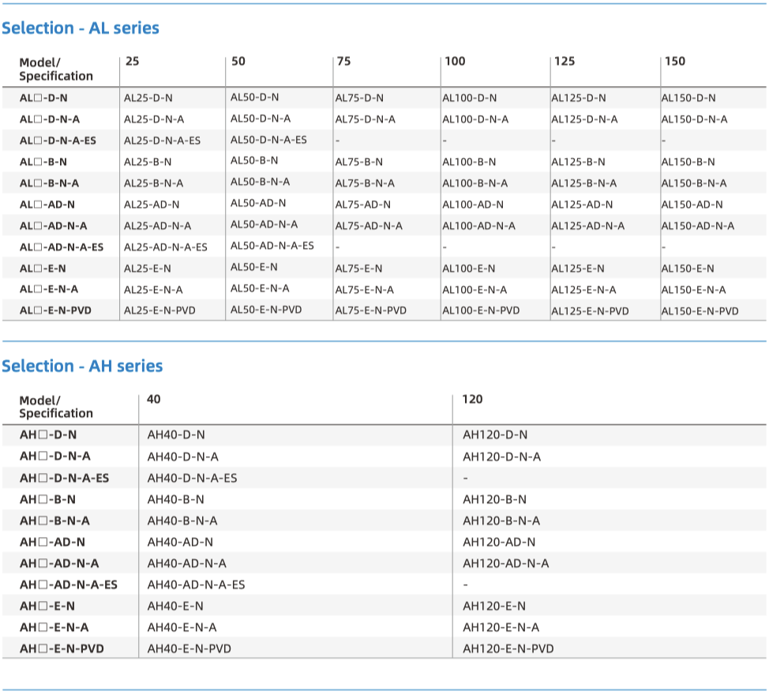Screen dimensions: 769x695
Task: Select cell AL100-D-N-A
Action: point(475,119)
